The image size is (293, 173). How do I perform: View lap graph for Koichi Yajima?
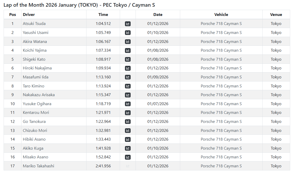click(128, 50)
